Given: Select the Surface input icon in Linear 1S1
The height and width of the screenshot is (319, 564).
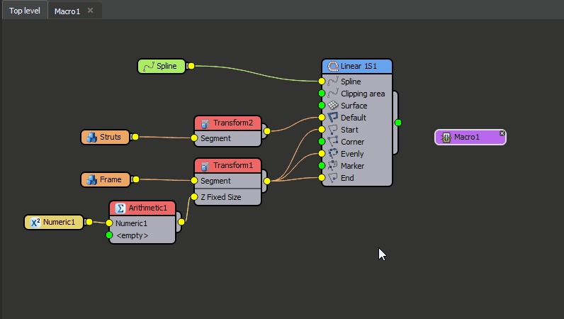Looking at the screenshot, I should point(333,106).
